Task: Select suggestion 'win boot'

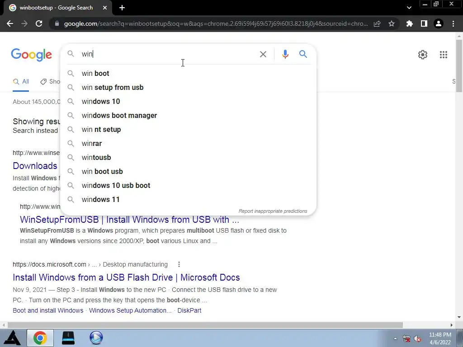Action: (x=188, y=74)
